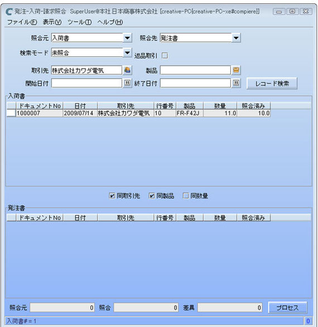Sort 入荷書 table by 照合済み header

(x=253, y=106)
